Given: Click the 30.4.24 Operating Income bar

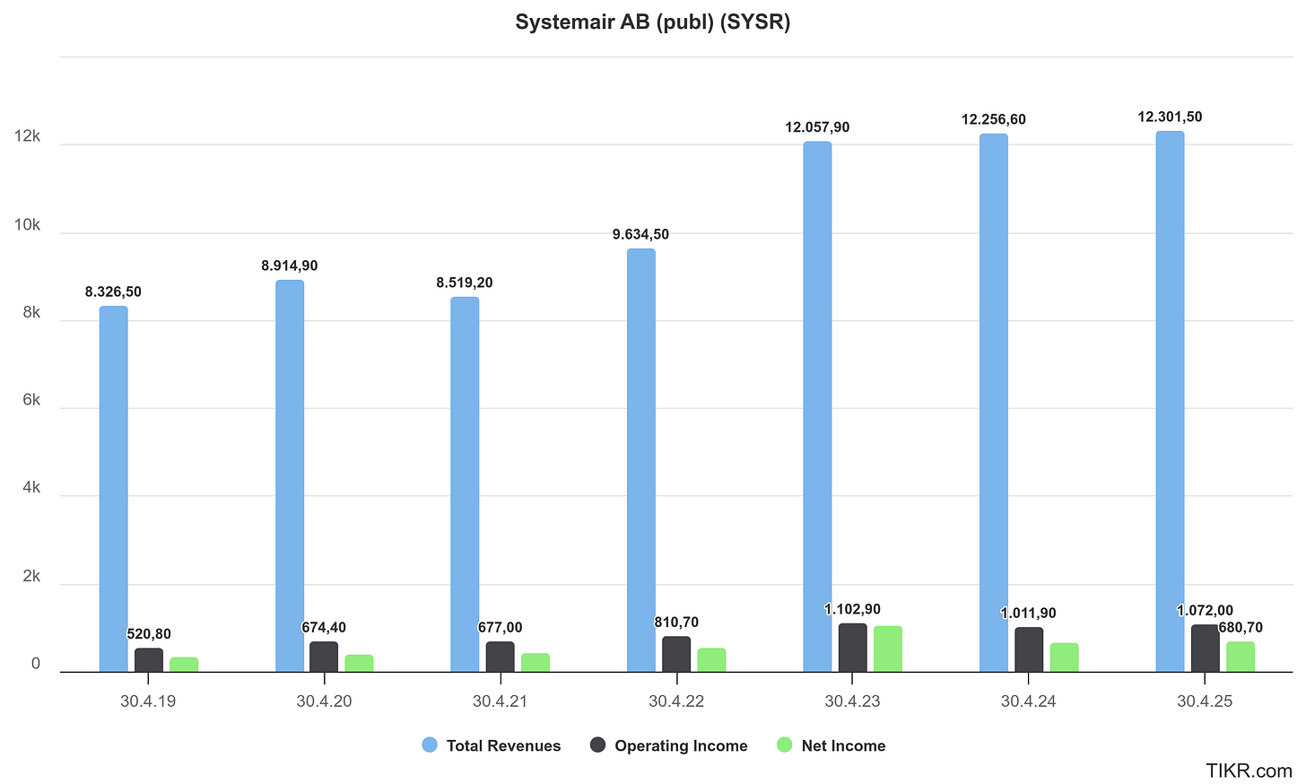Looking at the screenshot, I should pyautogui.click(x=1029, y=649).
